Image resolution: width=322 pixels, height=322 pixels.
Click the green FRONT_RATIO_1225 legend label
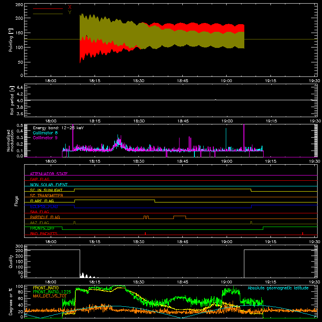(x=52, y=291)
